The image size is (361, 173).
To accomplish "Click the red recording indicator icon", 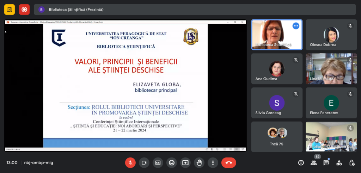I will tap(24, 10).
